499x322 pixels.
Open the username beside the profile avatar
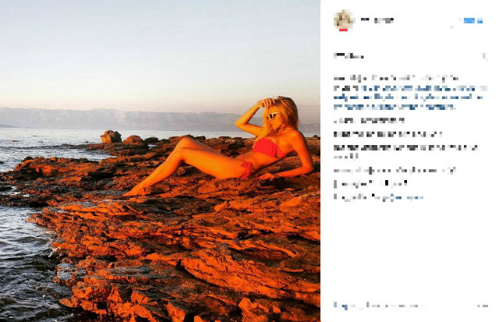pyautogui.click(x=377, y=20)
